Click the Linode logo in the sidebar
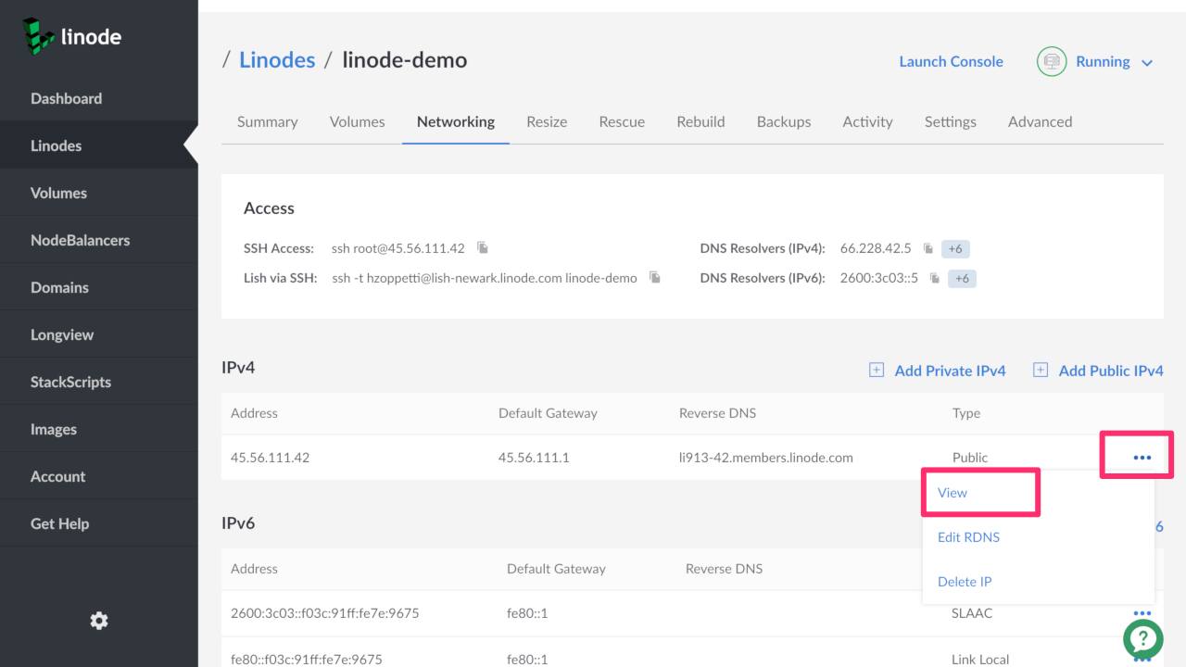 [x=72, y=37]
